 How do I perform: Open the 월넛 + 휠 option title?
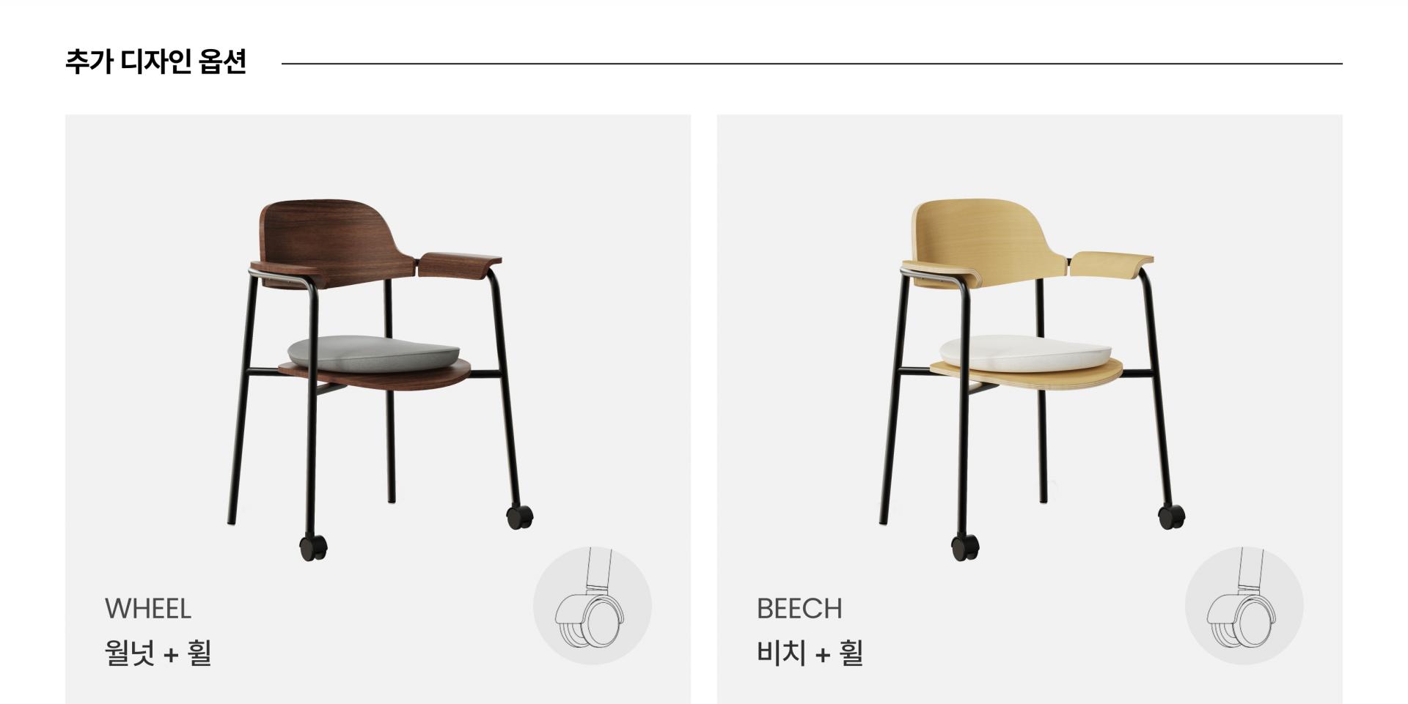point(158,653)
